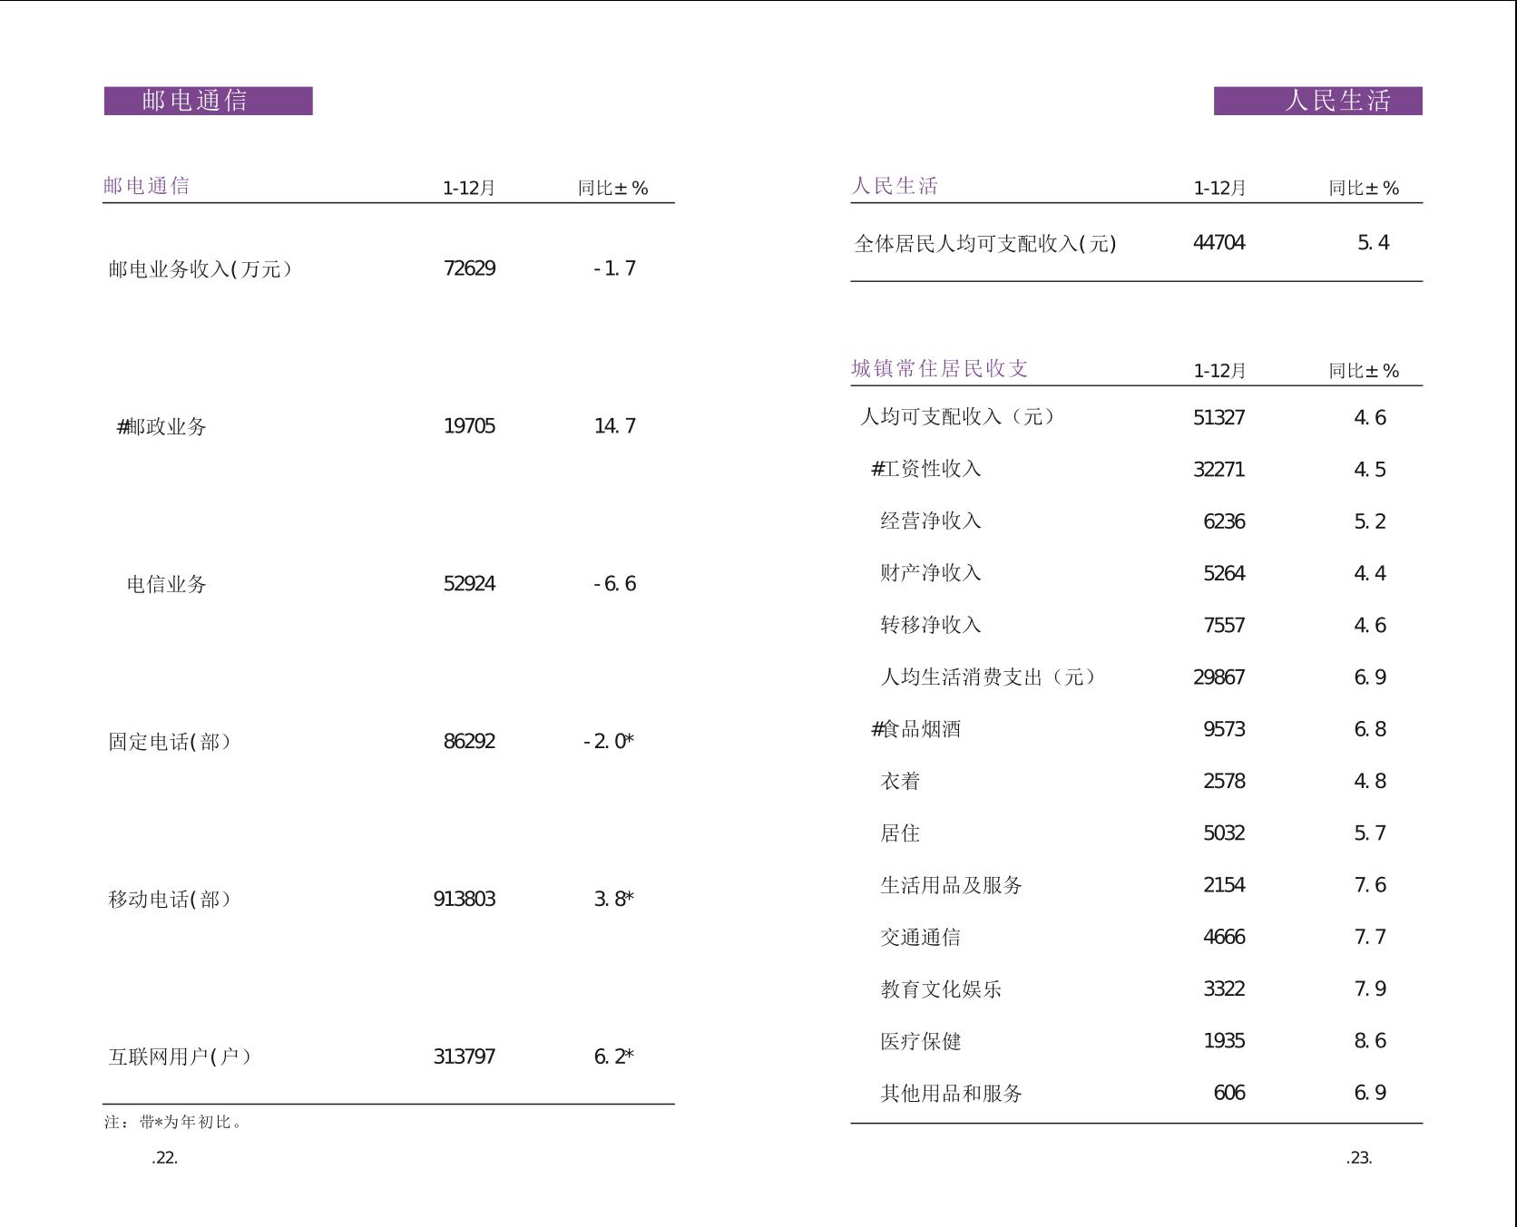Click the 人均生活消费支出(元) row label
Screen dimensions: 1517x1227
(x=988, y=677)
